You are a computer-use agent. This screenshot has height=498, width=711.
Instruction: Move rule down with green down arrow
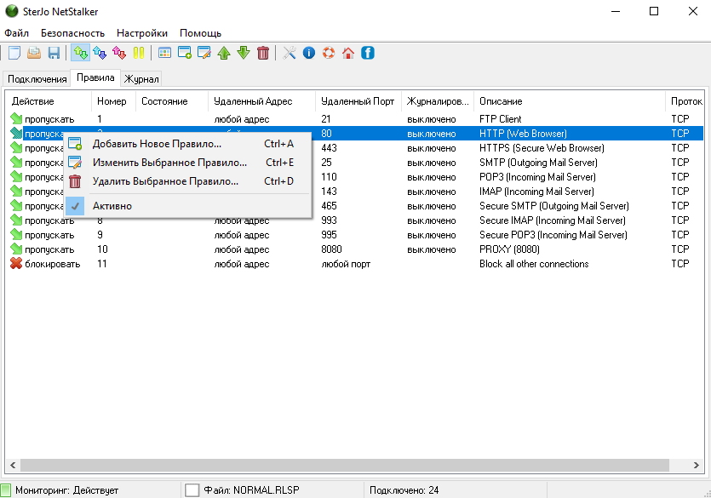244,53
